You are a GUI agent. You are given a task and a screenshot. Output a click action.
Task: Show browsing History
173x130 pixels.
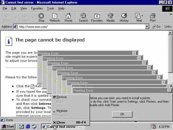coord(124,18)
